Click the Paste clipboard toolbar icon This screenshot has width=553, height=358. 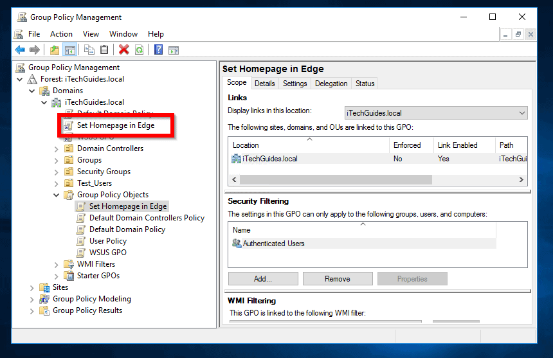(104, 49)
